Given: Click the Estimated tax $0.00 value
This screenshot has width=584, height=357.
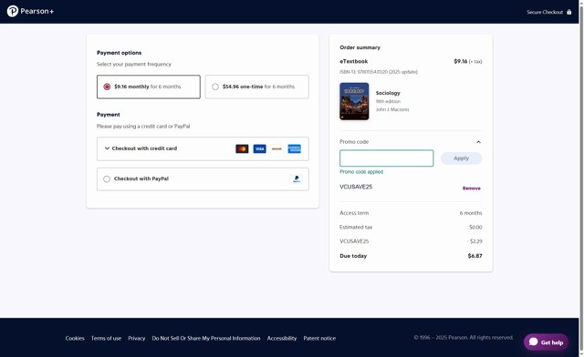Looking at the screenshot, I should [475, 227].
